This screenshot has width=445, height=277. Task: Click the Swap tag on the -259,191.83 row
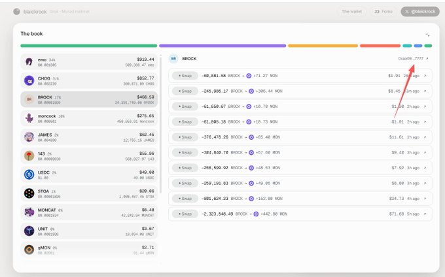click(x=185, y=183)
